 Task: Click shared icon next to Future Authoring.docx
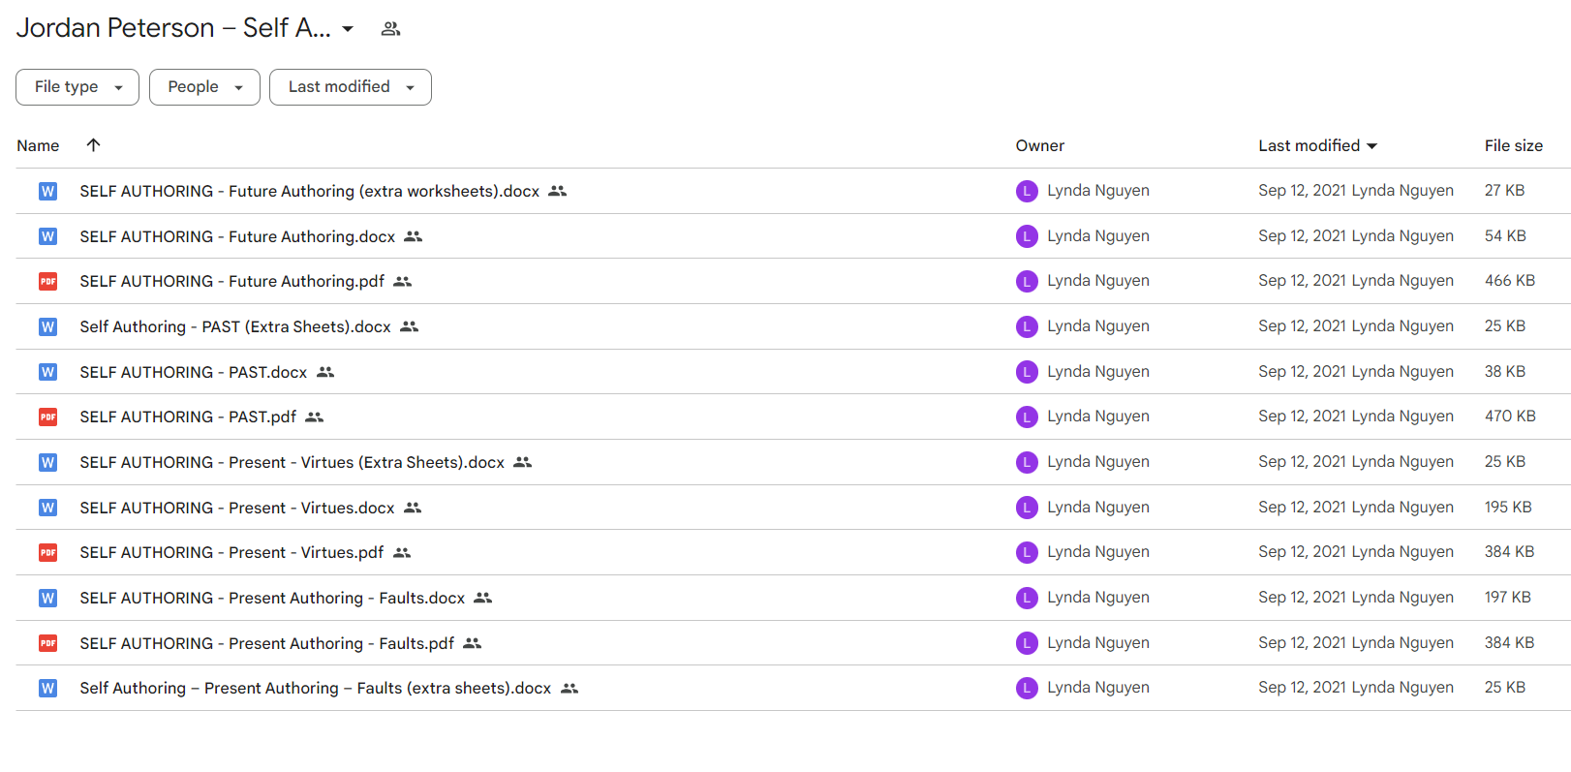(413, 236)
